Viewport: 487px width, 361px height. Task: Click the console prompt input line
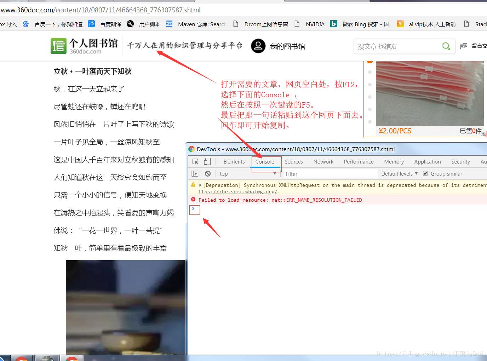pyautogui.click(x=338, y=209)
